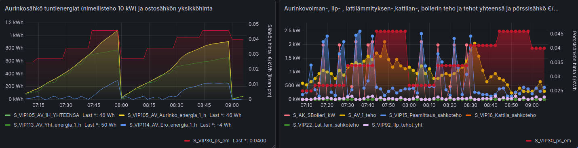Toggle series S_VIP113_AV_Yht_energia_1_h in legend

(47, 125)
